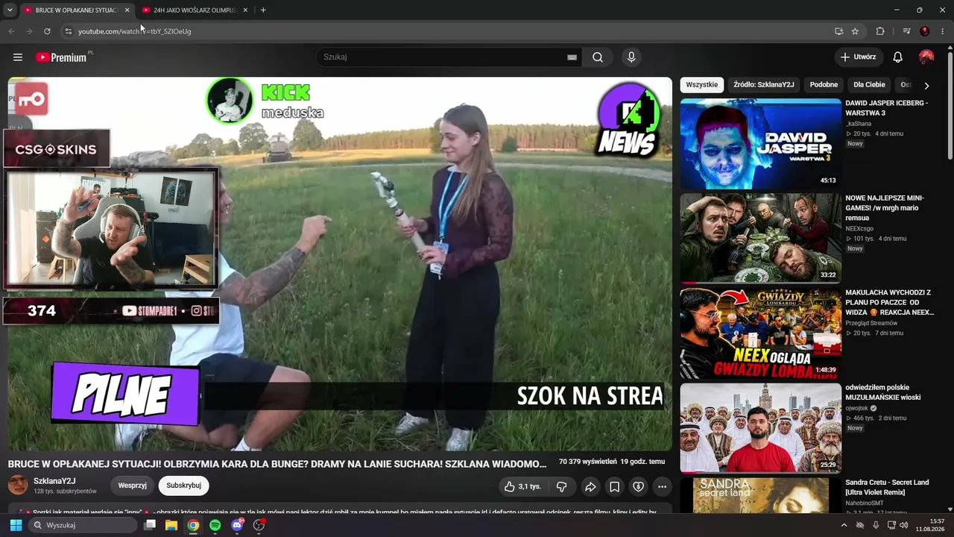
Task: Open "odwiedziłem polskie MUZUŁMAŃSKIE wioski" title
Action: coord(883,392)
